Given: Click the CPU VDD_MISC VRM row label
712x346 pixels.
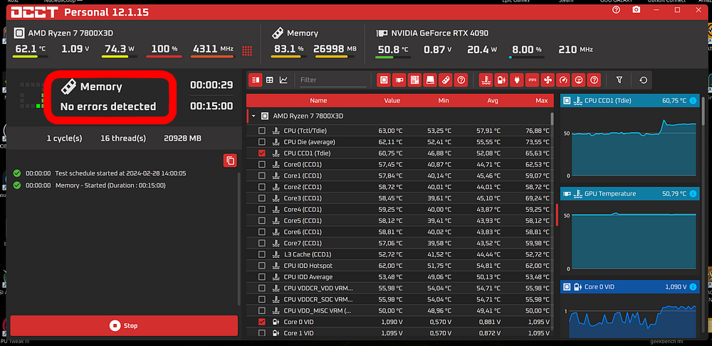Looking at the screenshot, I should (x=318, y=310).
